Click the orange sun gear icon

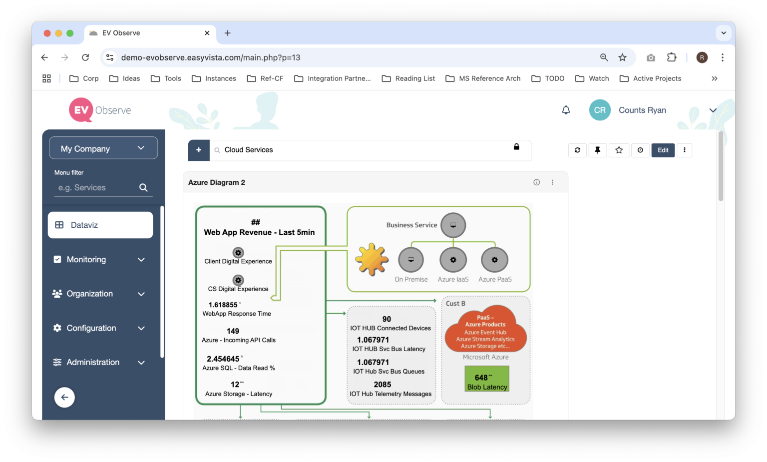(372, 259)
